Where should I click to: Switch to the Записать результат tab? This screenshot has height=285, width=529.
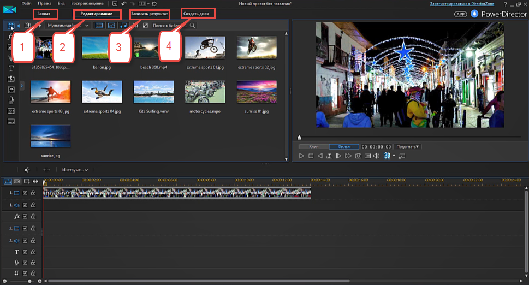pos(150,13)
